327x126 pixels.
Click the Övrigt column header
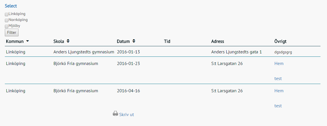(x=280, y=41)
